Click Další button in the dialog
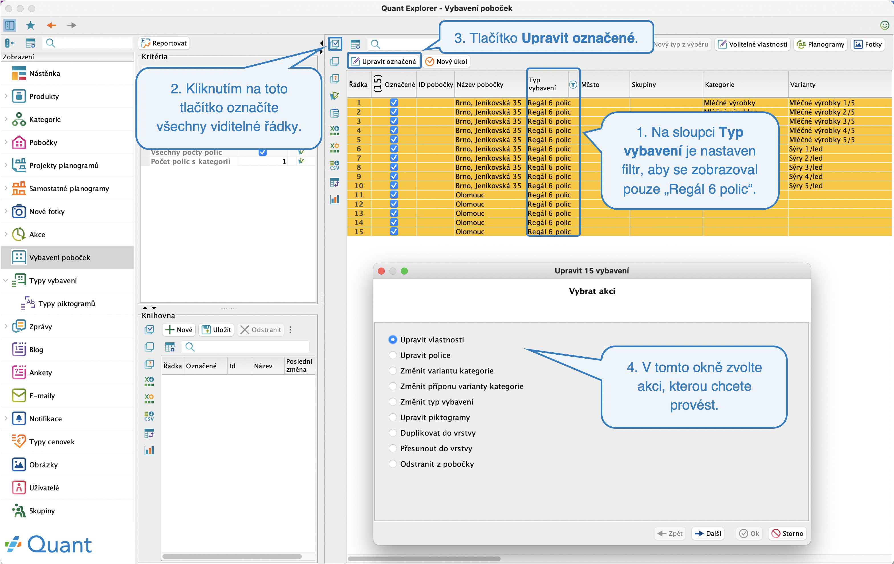This screenshot has width=894, height=564. click(708, 534)
